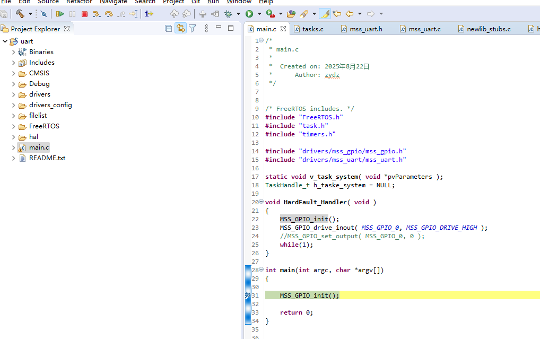Click the Suspend debug icon
This screenshot has width=540, height=339.
coord(72,14)
